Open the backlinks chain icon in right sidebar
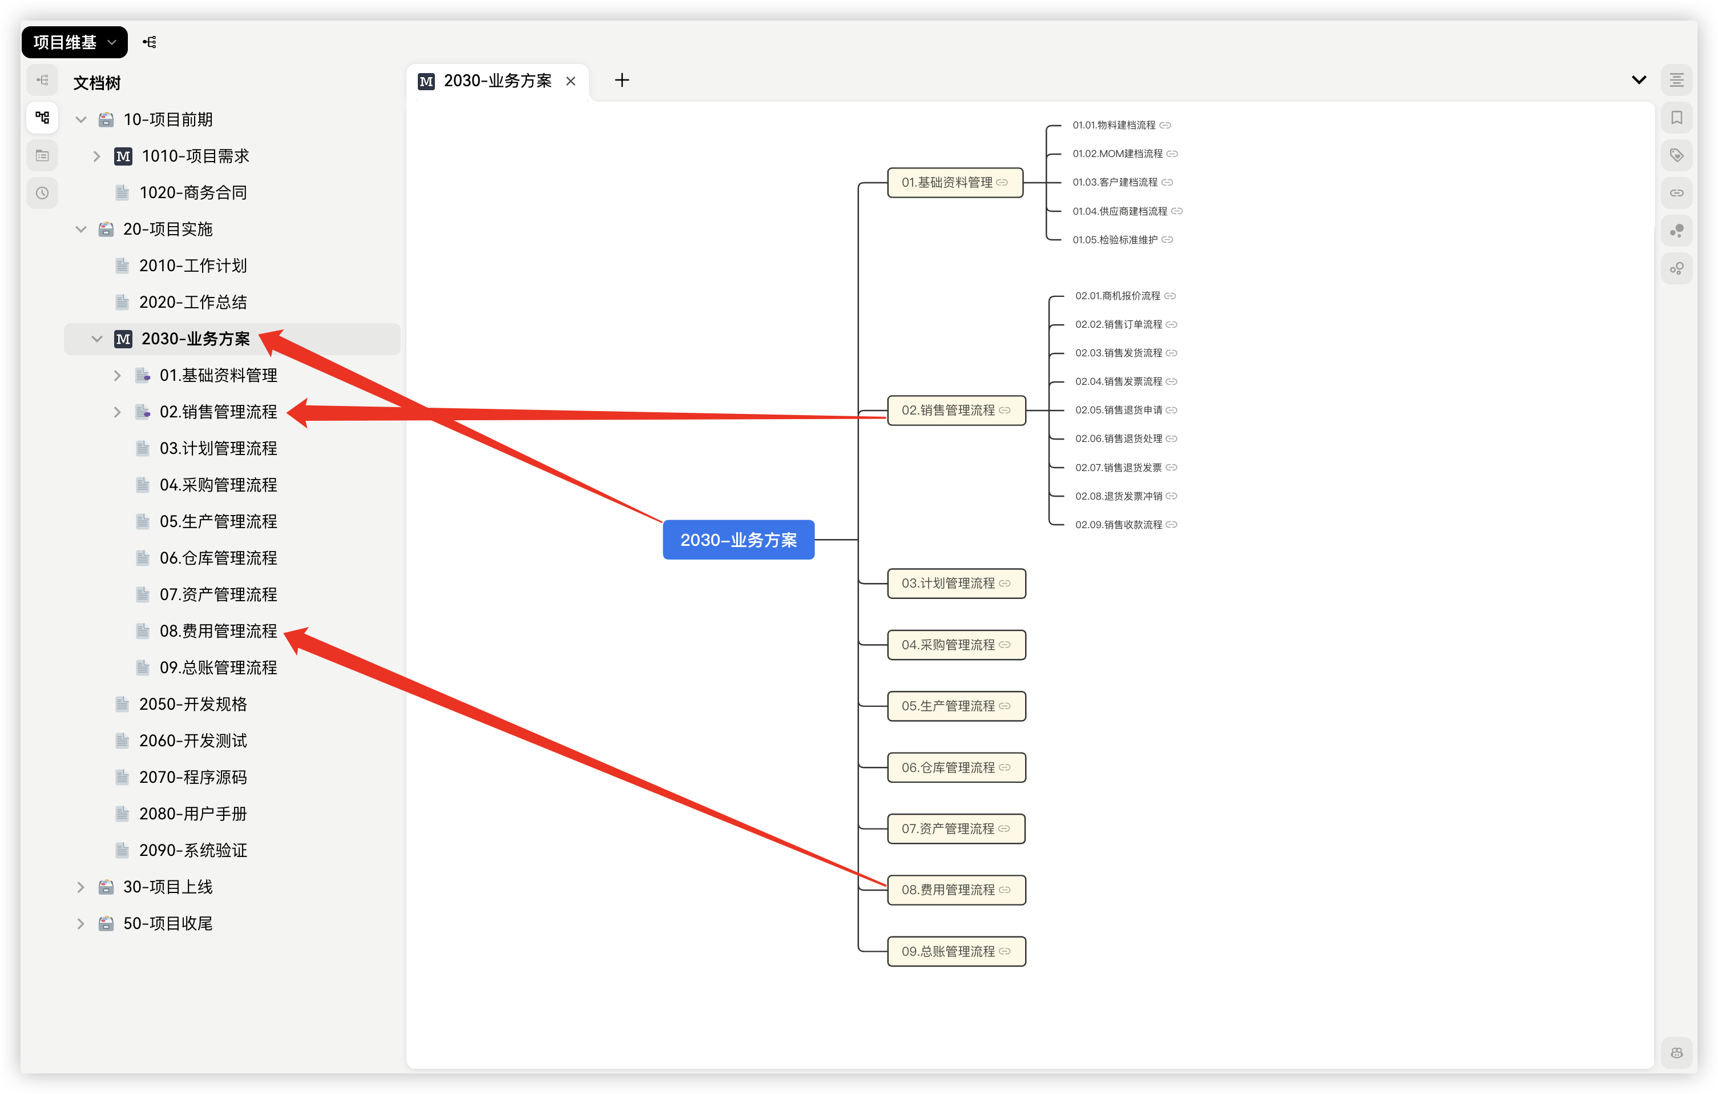Image resolution: width=1718 pixels, height=1094 pixels. click(x=1676, y=192)
